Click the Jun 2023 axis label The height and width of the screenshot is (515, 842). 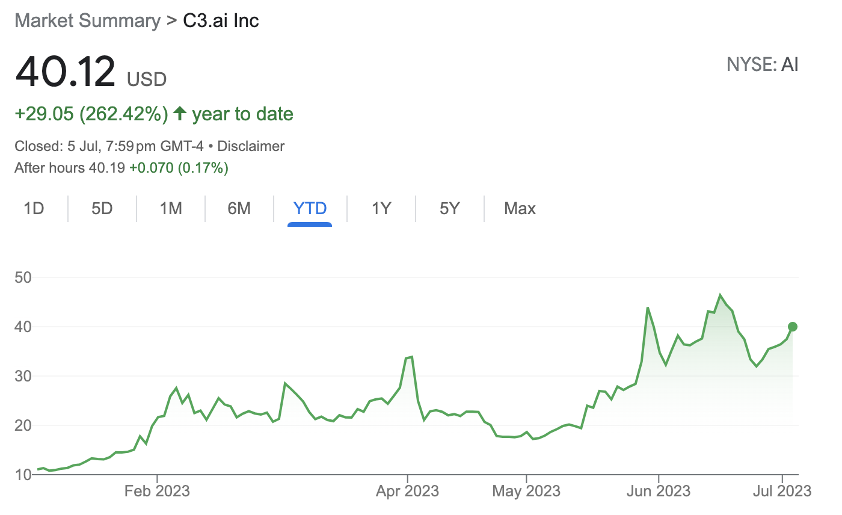click(x=659, y=491)
